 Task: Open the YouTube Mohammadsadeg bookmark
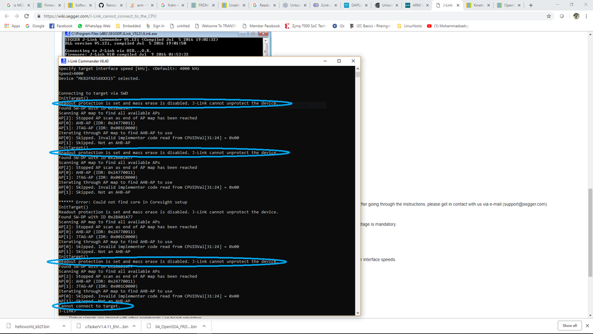click(x=448, y=26)
